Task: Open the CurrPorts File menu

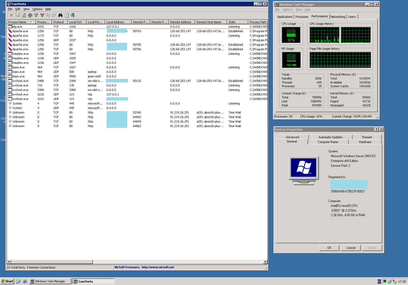Action: (x=10, y=9)
